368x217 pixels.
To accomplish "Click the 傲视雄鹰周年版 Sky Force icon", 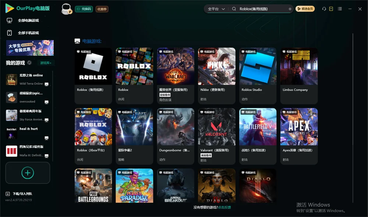I will click(x=11, y=115).
